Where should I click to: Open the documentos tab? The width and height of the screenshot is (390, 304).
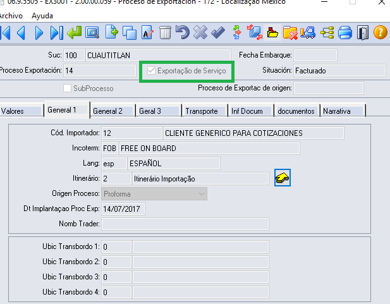coord(296,111)
